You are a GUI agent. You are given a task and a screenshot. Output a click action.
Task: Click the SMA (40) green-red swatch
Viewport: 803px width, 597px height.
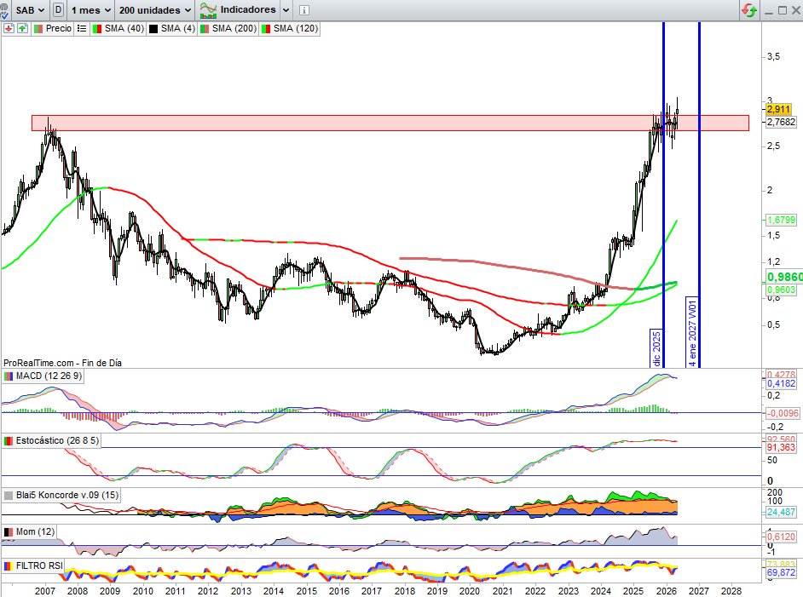(97, 29)
